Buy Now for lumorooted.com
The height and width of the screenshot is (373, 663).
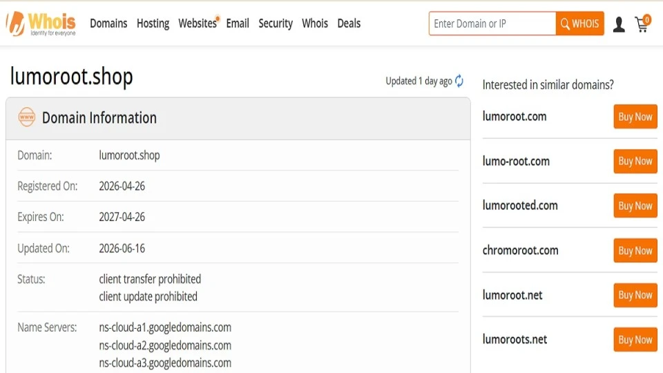635,206
